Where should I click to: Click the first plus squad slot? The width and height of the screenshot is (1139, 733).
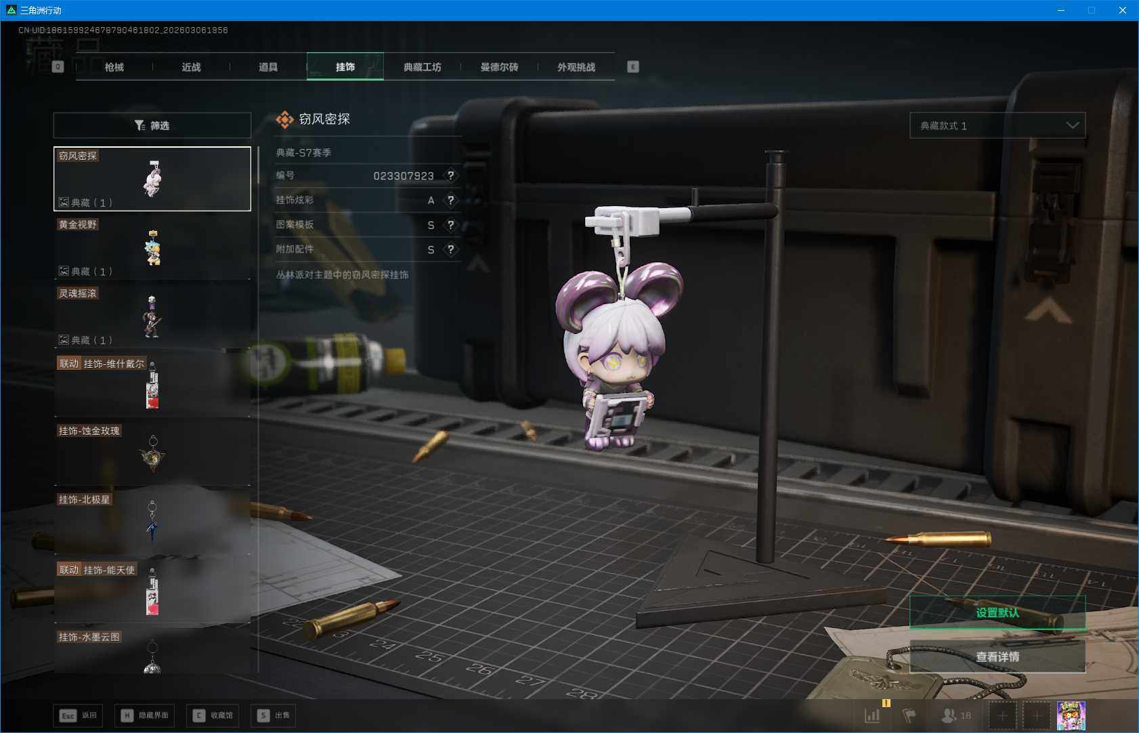click(x=1003, y=716)
